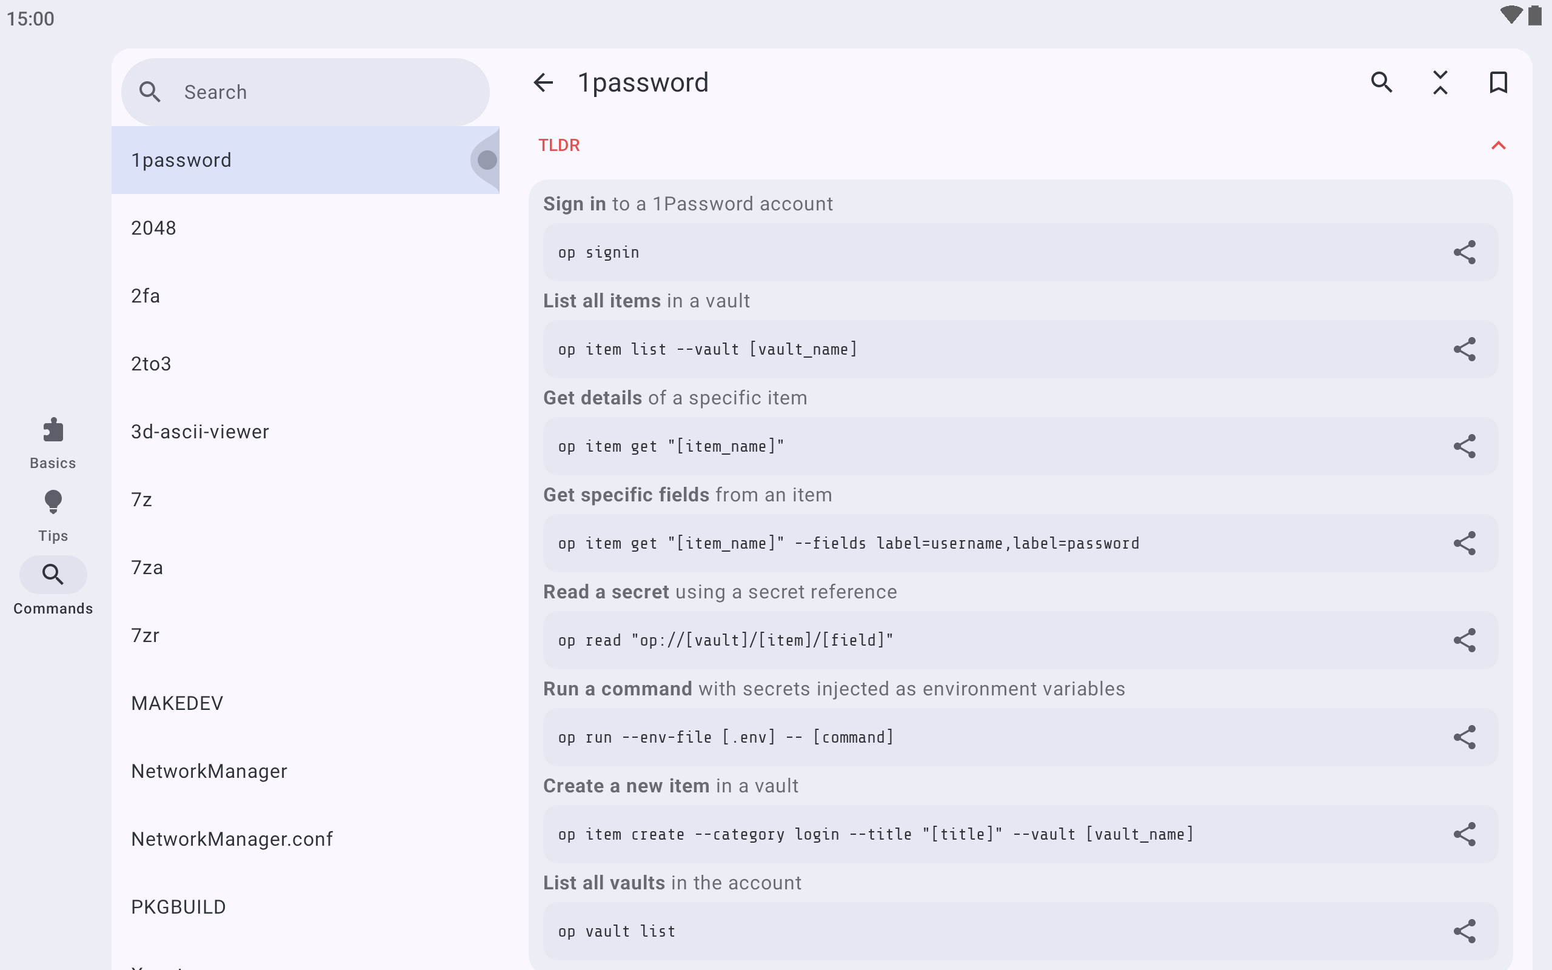This screenshot has width=1552, height=970.
Task: Share the 'op run --env-file' command
Action: [x=1464, y=737]
